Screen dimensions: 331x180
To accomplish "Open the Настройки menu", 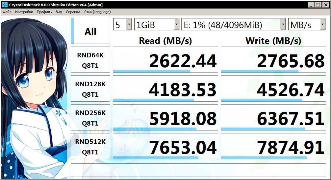I will 24,12.
